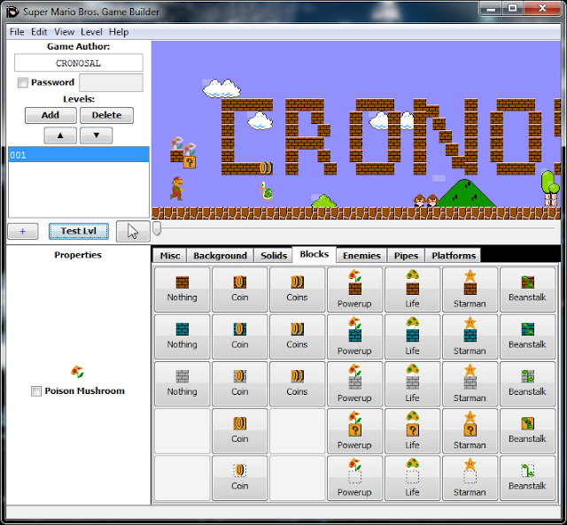Open the Level menu
This screenshot has height=525, width=567.
91,32
